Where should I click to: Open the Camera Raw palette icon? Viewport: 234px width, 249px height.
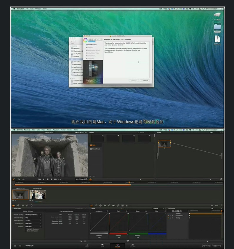point(14,205)
